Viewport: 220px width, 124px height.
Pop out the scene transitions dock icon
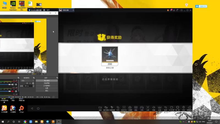(x=34, y=78)
